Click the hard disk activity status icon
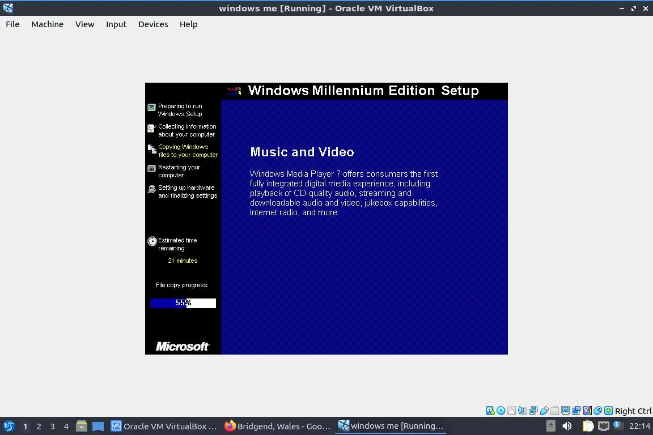 coord(490,411)
